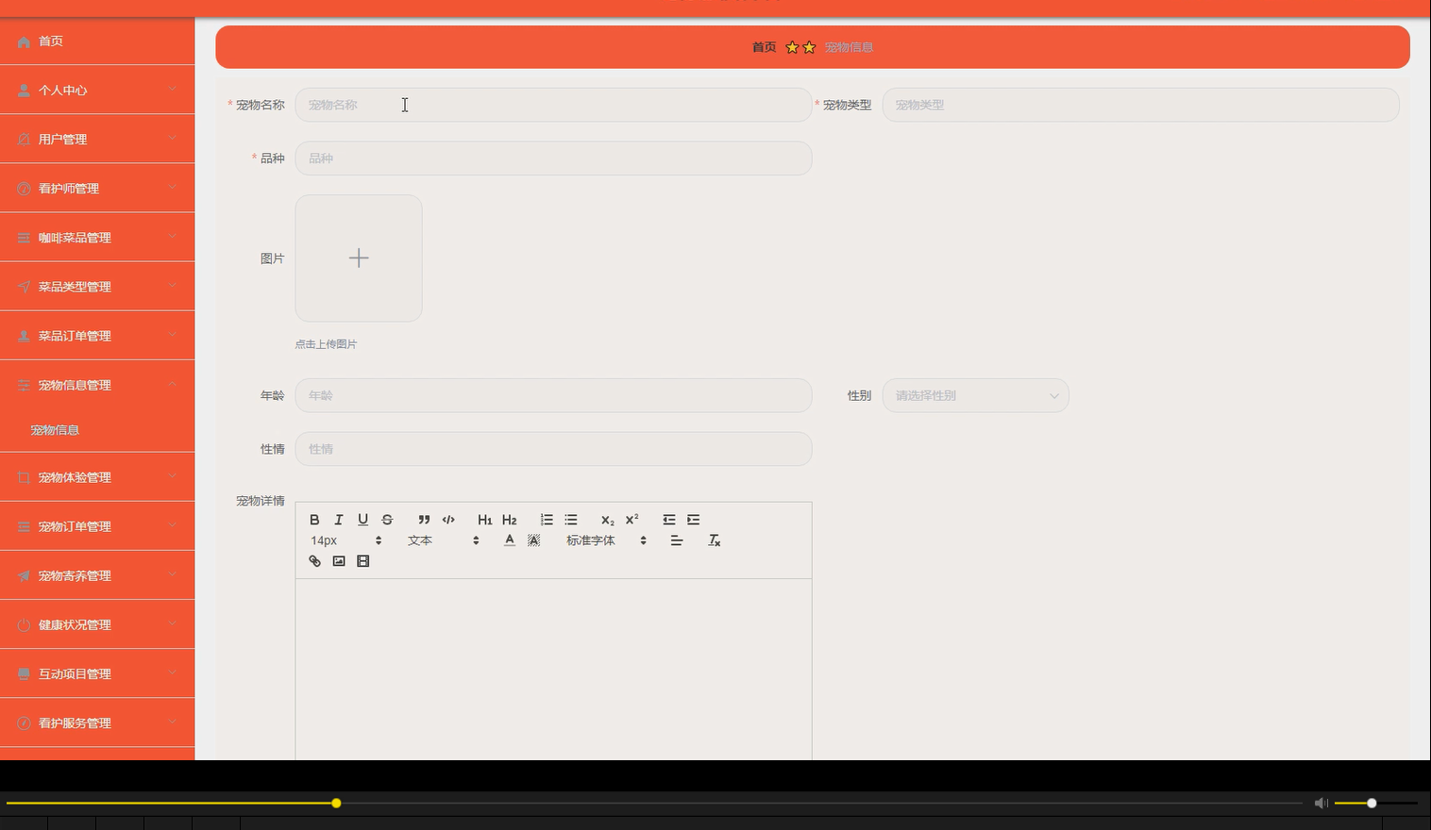
Task: Toggle underline formatting in the editor
Action: pos(362,520)
